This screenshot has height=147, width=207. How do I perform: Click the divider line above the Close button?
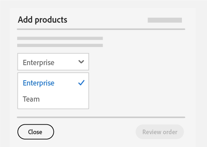point(101,117)
